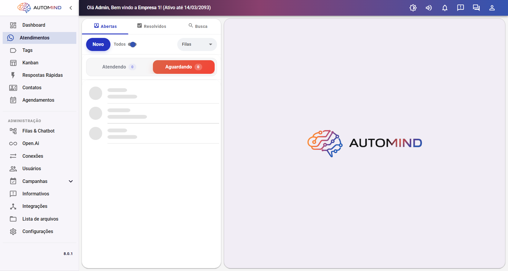Switch to the Resolvidos tab
Image resolution: width=508 pixels, height=271 pixels.
tap(151, 26)
